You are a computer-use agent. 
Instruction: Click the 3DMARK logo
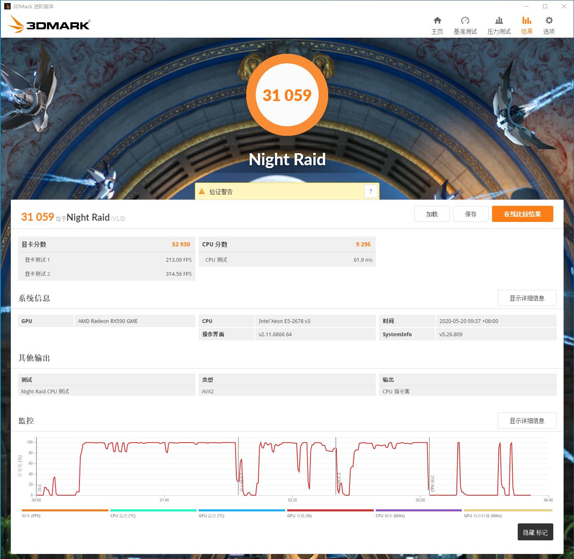coord(48,24)
